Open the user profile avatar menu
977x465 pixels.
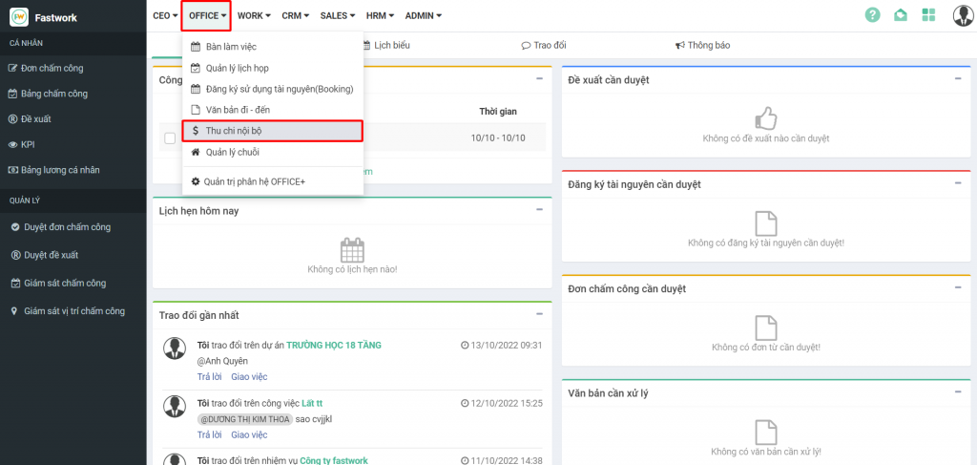(963, 15)
